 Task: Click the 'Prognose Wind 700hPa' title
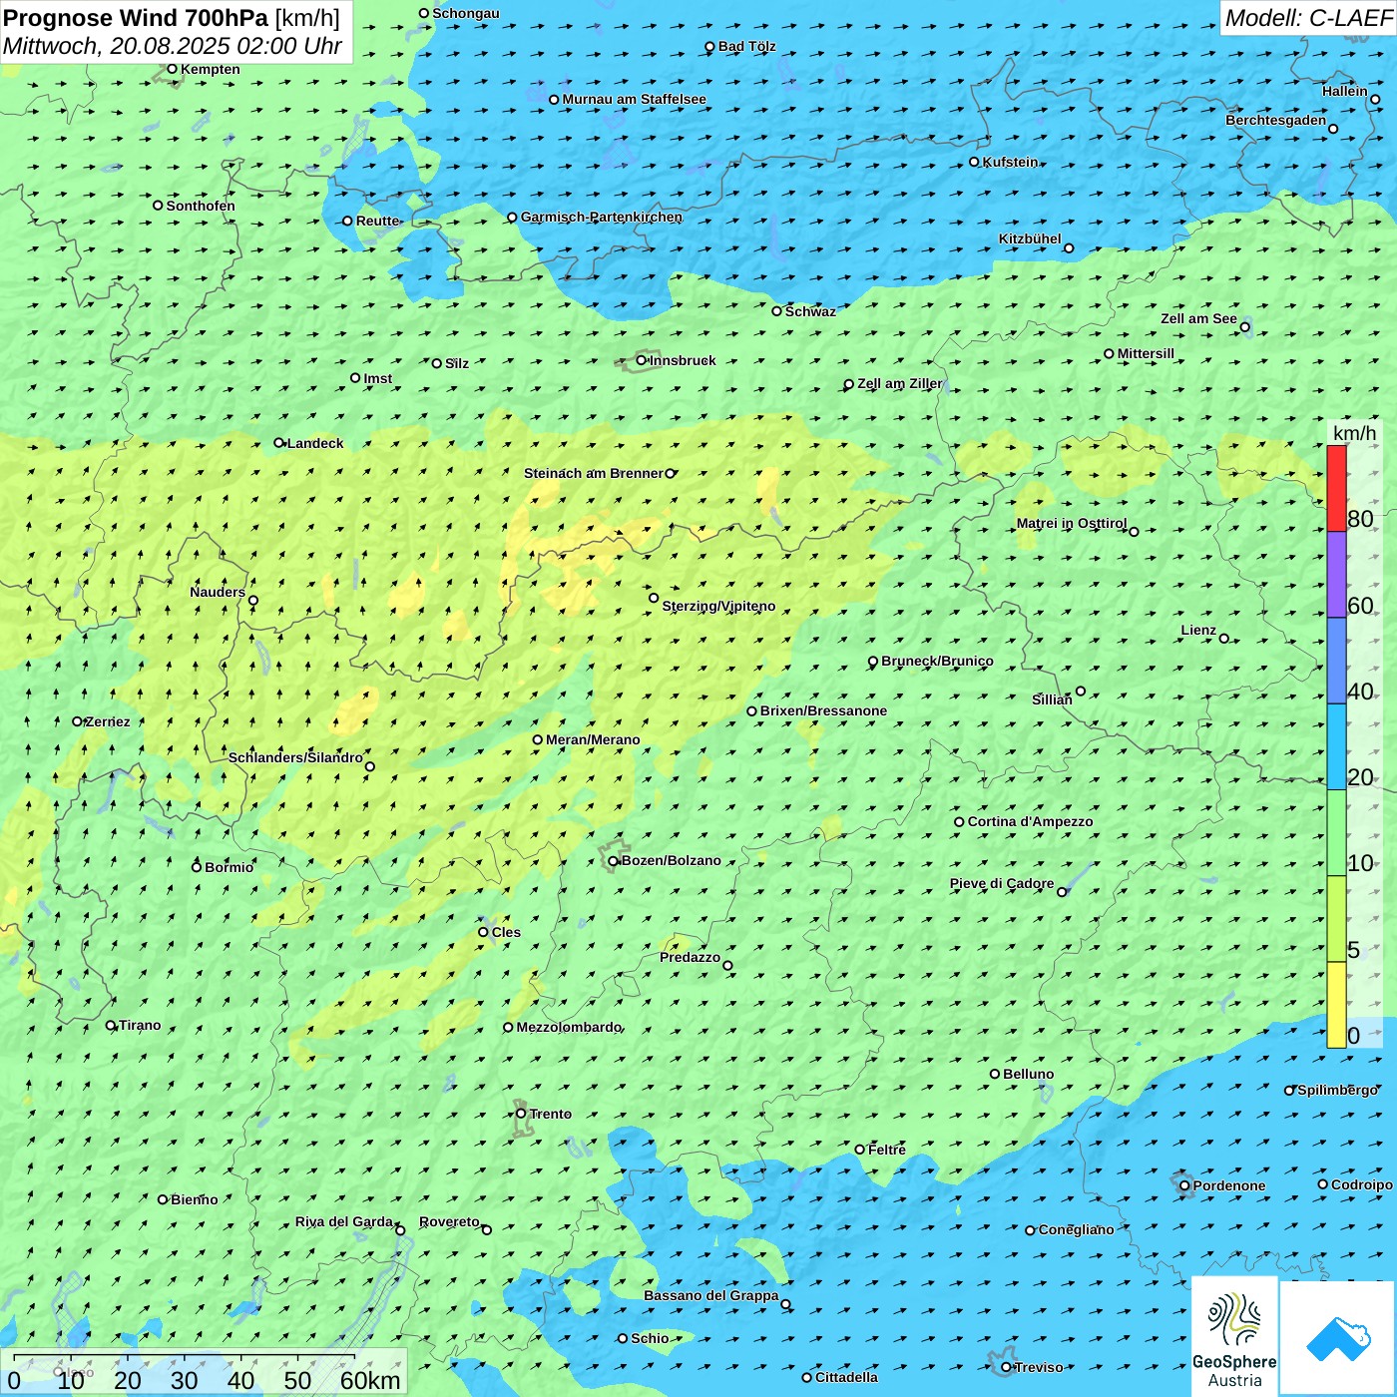[x=136, y=18]
